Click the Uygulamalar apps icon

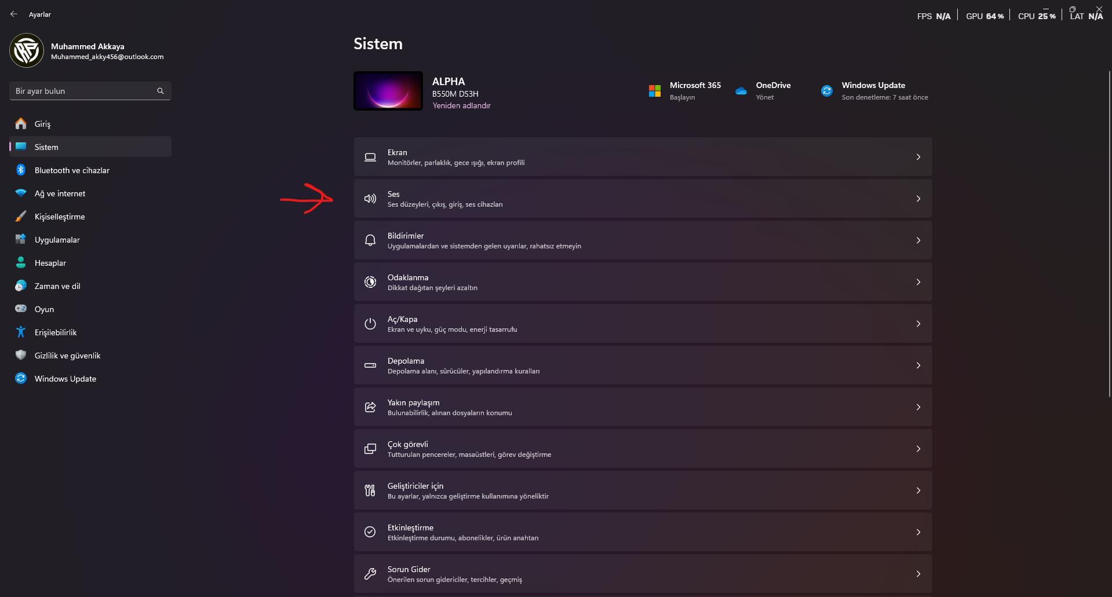click(21, 239)
